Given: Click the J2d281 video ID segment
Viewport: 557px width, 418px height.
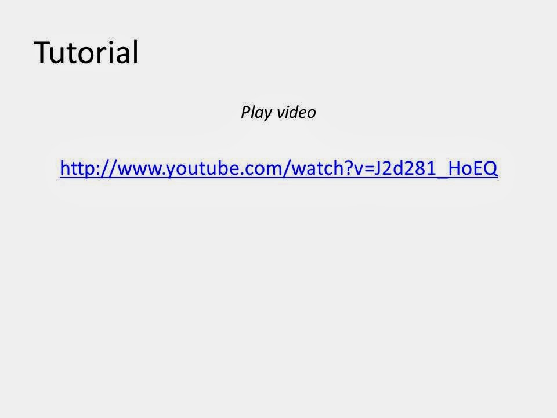Looking at the screenshot, I should click(404, 168).
